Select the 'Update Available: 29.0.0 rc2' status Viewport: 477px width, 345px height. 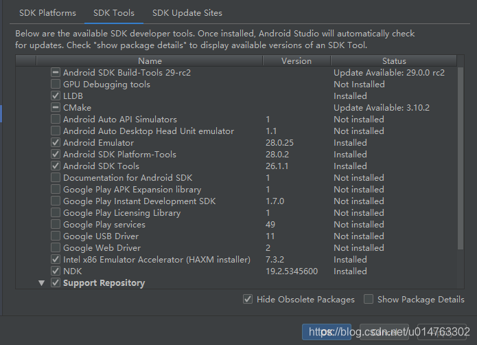[x=389, y=73]
